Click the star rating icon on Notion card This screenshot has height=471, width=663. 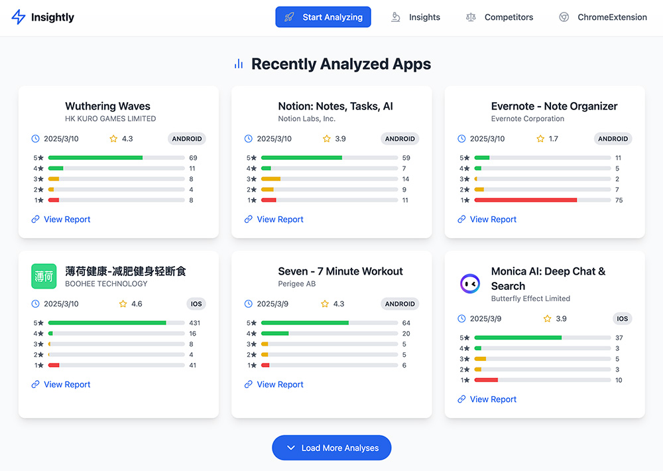[x=326, y=139]
